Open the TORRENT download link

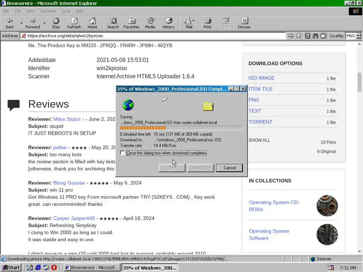[260, 122]
